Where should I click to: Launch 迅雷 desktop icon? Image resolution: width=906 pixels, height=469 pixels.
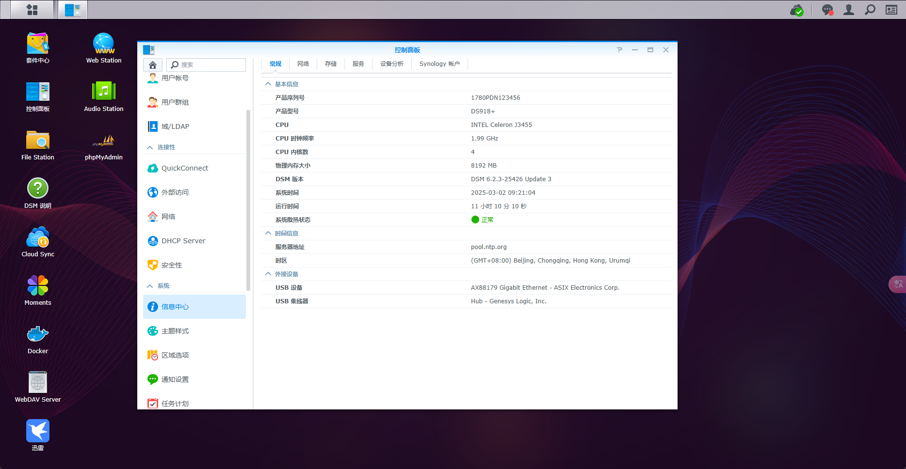(38, 436)
